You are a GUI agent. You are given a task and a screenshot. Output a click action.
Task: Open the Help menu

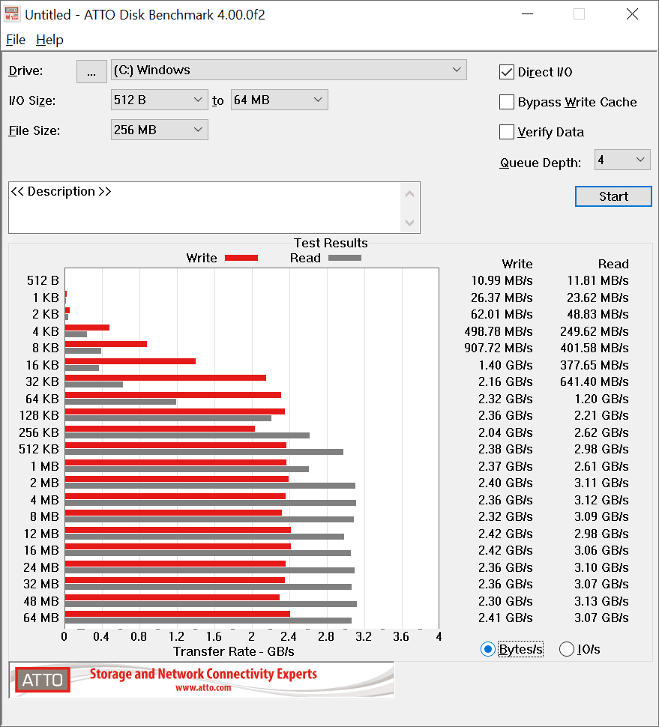[49, 40]
